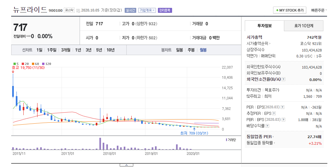Add stock via MY STOCK 추가
Viewport: 330px width, 167px height.
(x=290, y=10)
